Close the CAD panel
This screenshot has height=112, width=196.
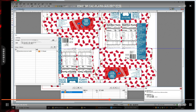coord(57,35)
